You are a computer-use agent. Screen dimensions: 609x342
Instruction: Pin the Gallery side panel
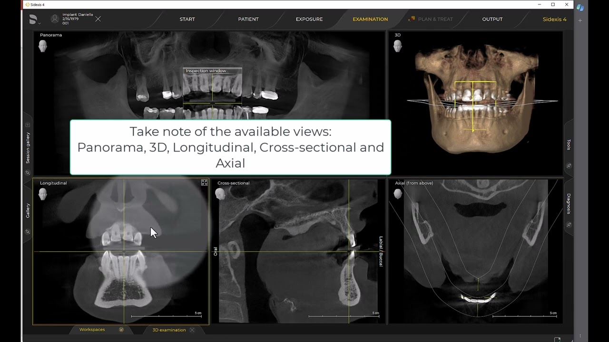(x=28, y=232)
